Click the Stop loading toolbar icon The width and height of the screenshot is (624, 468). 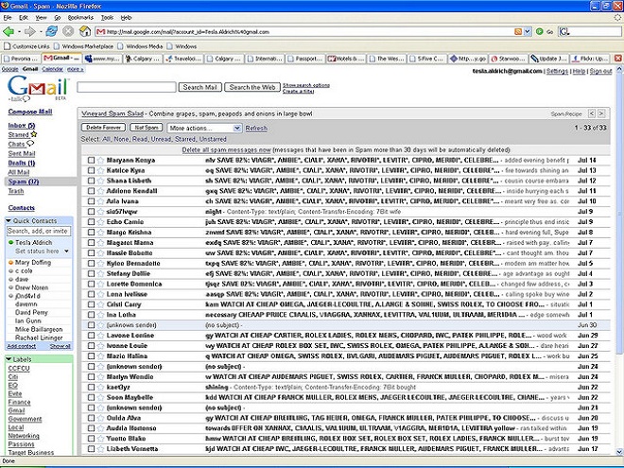[70, 31]
